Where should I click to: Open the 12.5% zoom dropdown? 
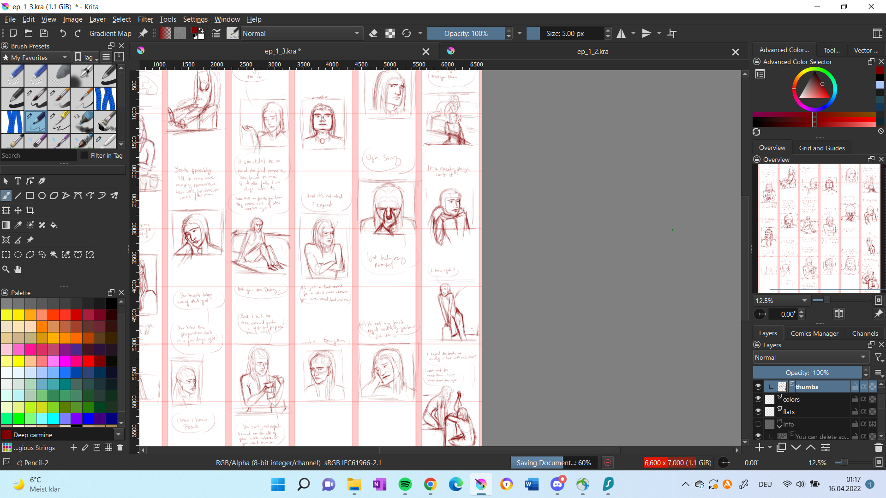pyautogui.click(x=781, y=300)
